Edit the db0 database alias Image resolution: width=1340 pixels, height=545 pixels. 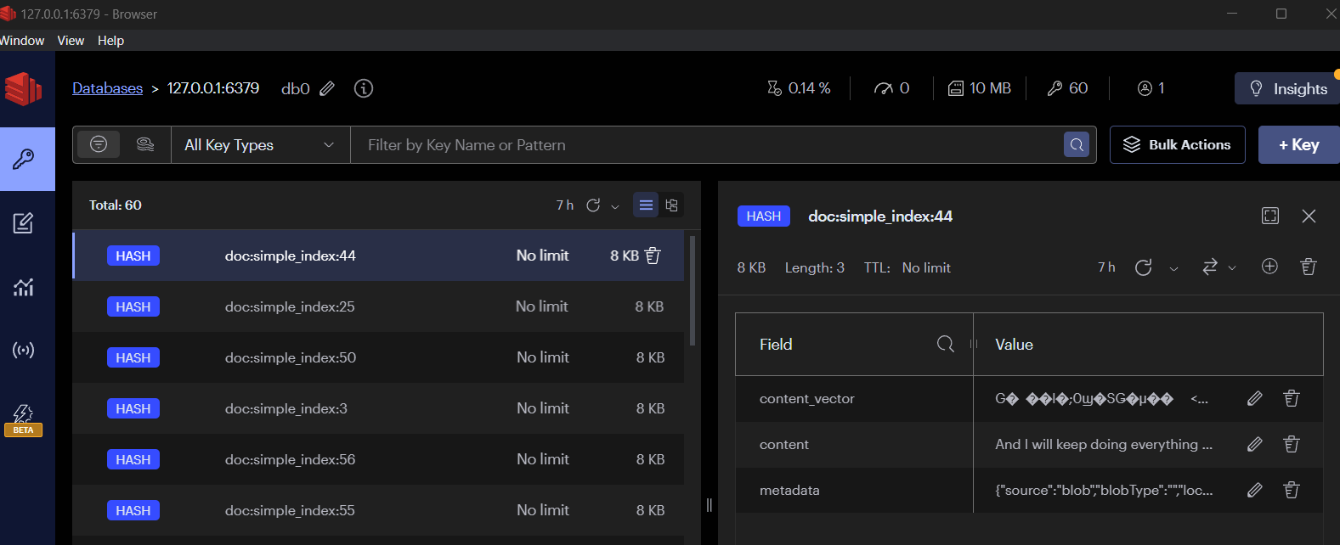(327, 89)
